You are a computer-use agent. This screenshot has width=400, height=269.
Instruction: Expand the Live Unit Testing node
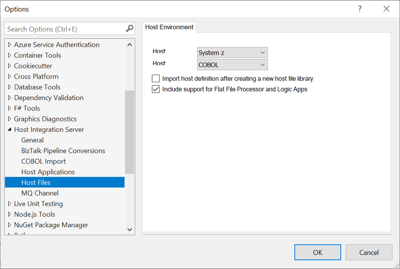(10, 204)
